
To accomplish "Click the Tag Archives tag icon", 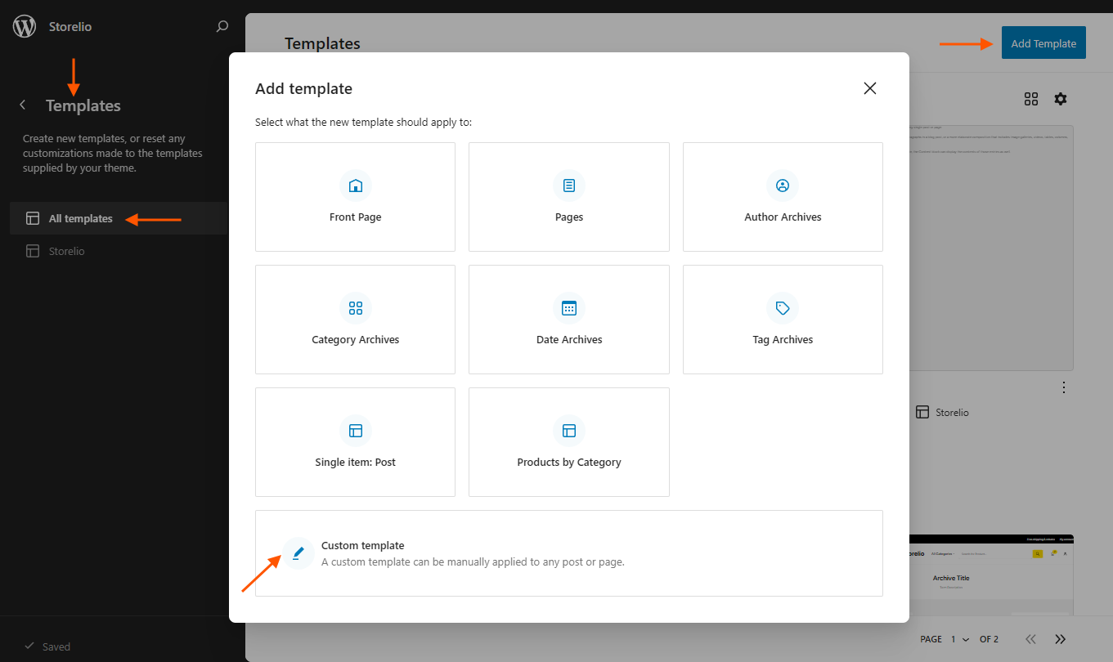I will (x=783, y=308).
